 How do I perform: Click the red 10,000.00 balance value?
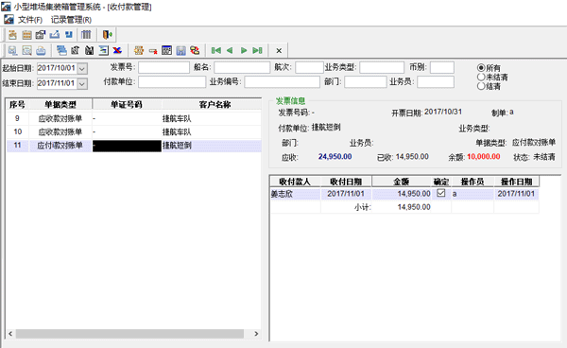coord(484,157)
